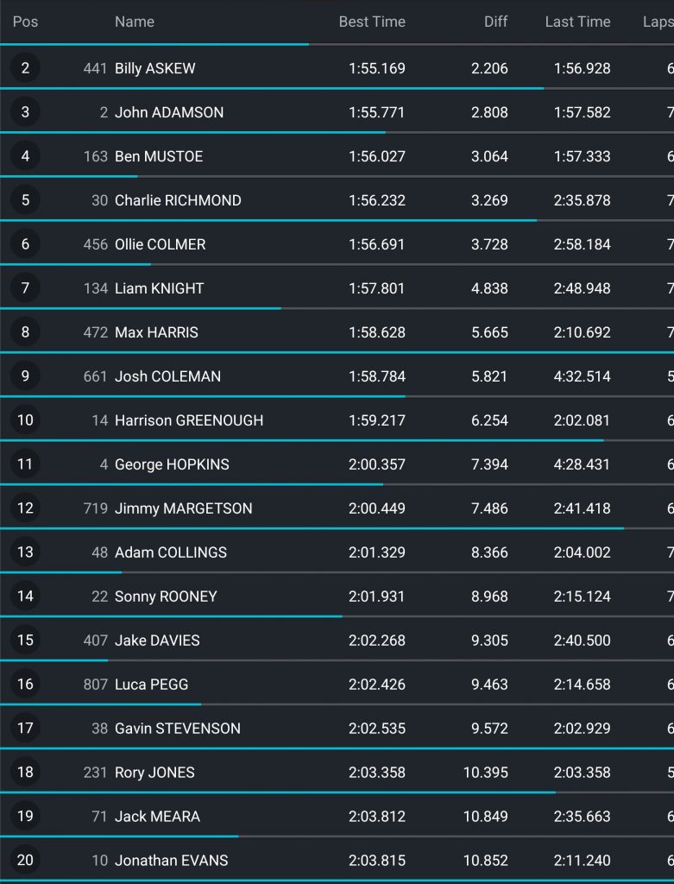The image size is (674, 884).
Task: Select the position 20 badge
Action: coord(25,860)
